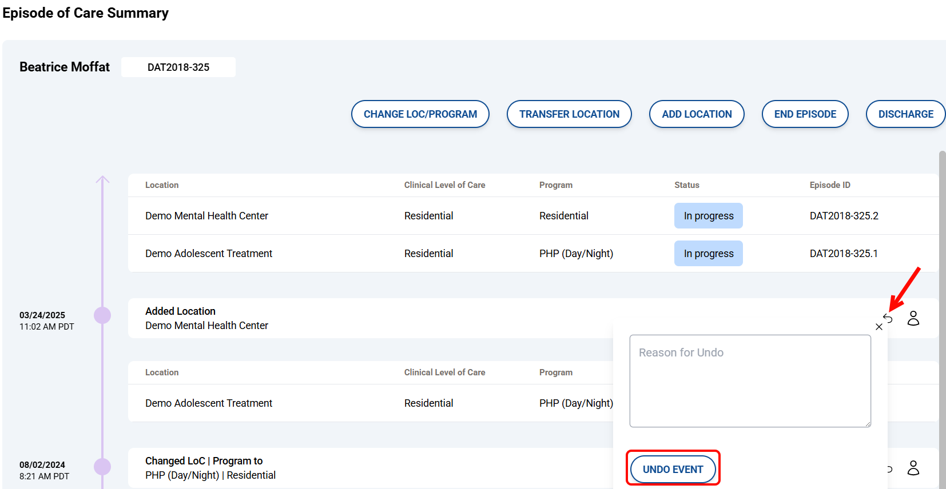The image size is (946, 489).
Task: Click In progress status for Demo Adolescent Treatment
Action: pos(708,254)
